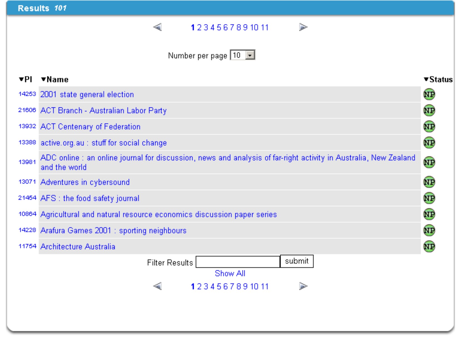
Task: Open 'AFS : the food safety journal'
Action: click(90, 198)
